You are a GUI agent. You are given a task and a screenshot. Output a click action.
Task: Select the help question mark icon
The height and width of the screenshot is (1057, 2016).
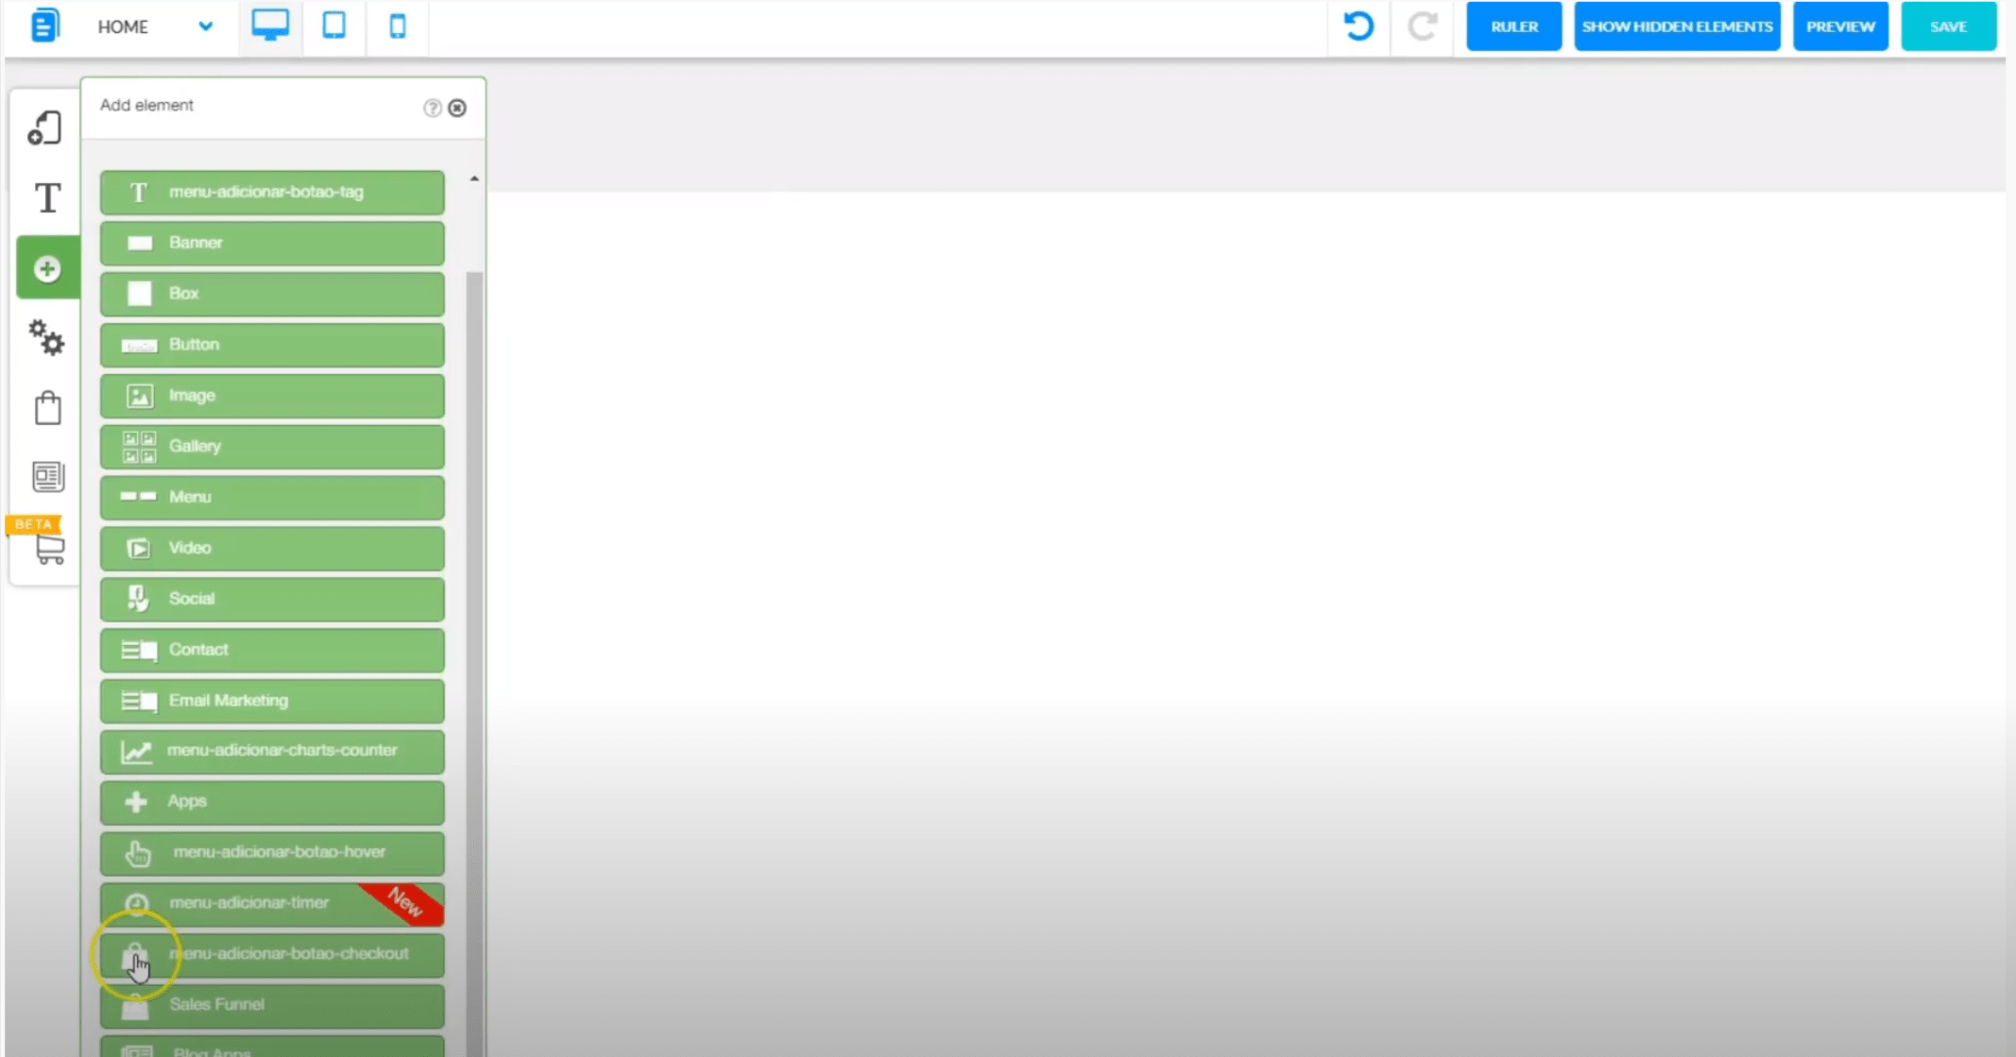tap(434, 108)
